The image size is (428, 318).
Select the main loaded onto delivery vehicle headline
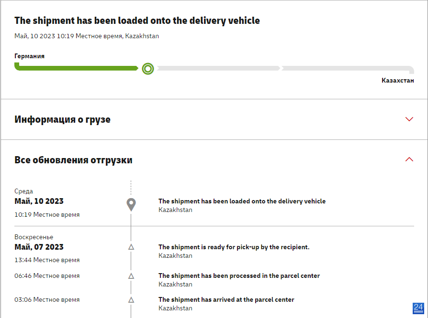137,21
